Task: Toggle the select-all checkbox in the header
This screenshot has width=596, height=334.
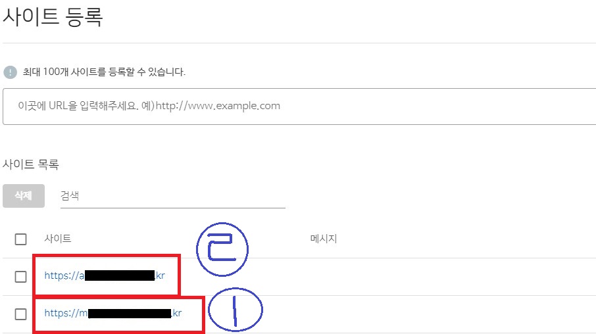Action: [20, 239]
